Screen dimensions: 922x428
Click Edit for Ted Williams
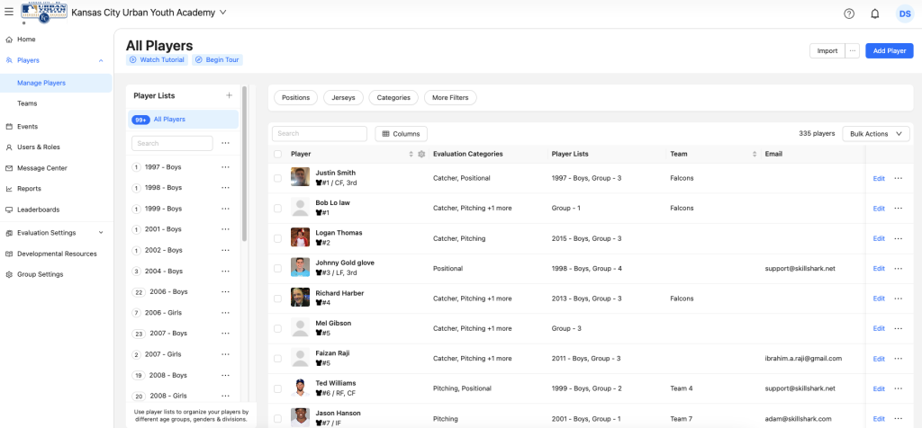(x=879, y=388)
